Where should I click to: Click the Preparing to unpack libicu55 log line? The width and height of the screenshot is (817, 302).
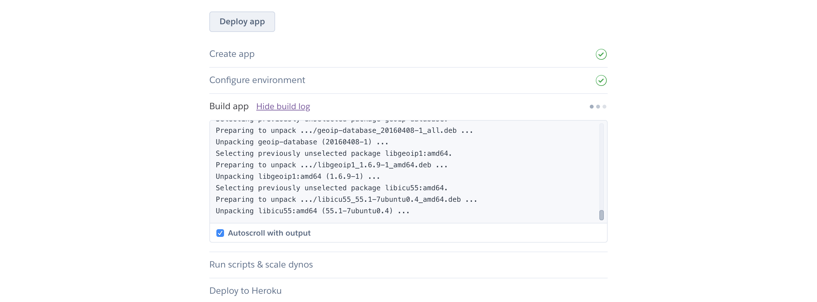[x=346, y=200]
